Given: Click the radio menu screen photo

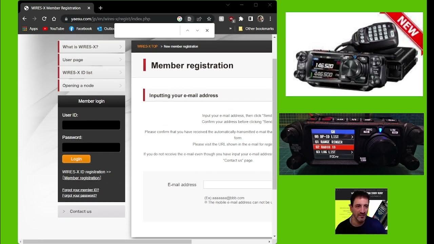Looking at the screenshot, I should [x=351, y=144].
